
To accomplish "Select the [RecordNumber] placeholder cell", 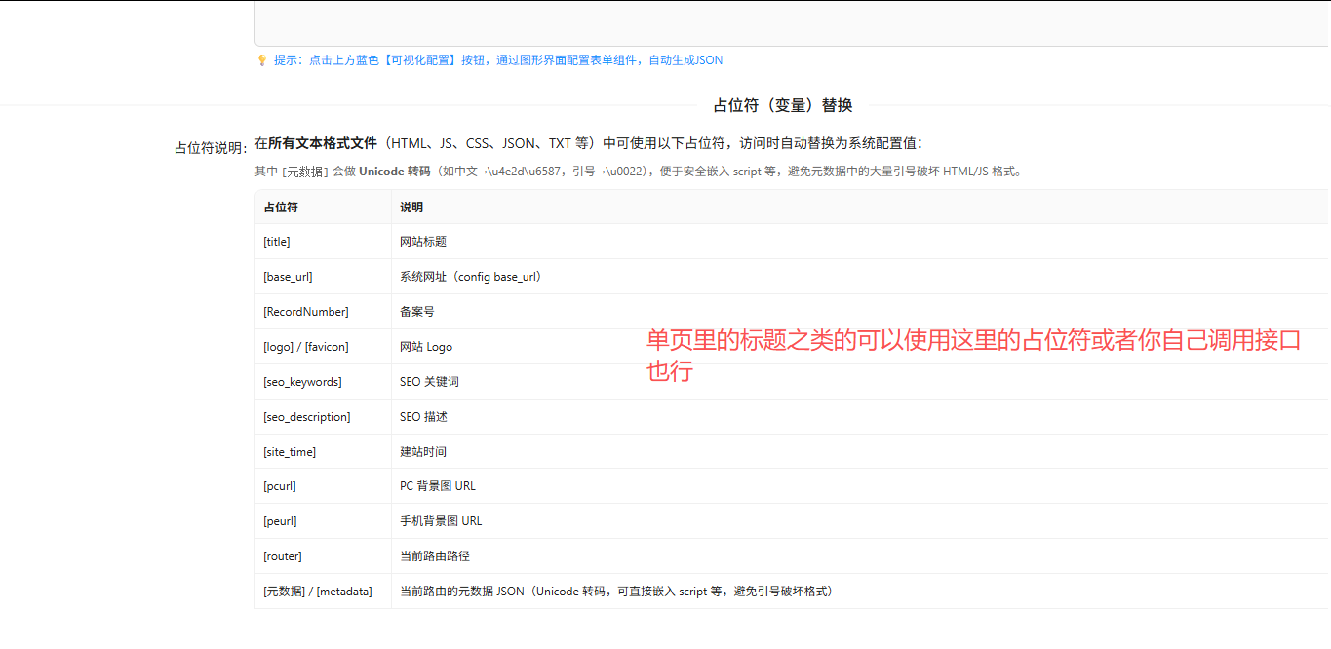I will (306, 312).
